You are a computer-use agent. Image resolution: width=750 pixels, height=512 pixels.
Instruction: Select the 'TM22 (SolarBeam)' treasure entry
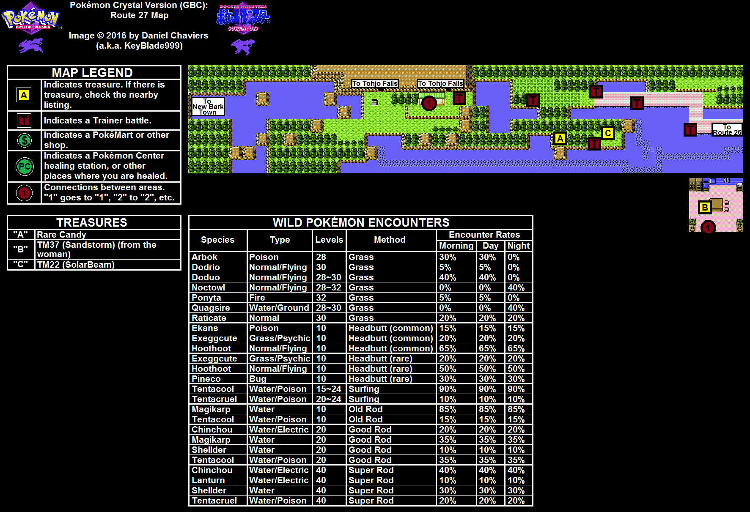[76, 265]
